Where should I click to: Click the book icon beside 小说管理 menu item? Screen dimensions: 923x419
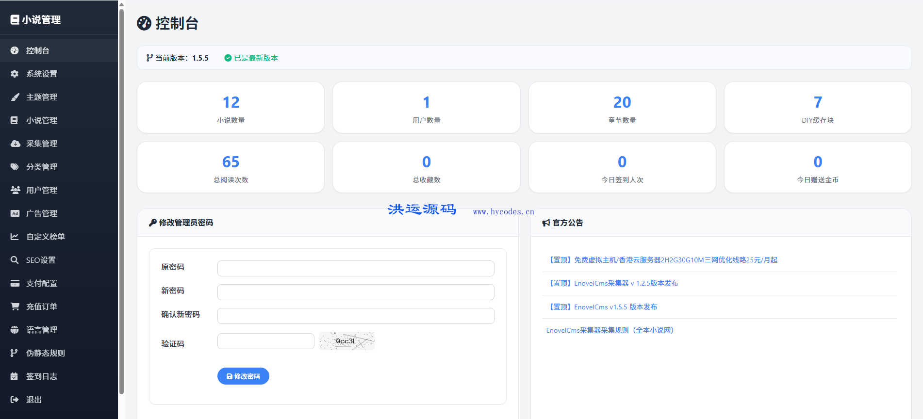pos(15,120)
